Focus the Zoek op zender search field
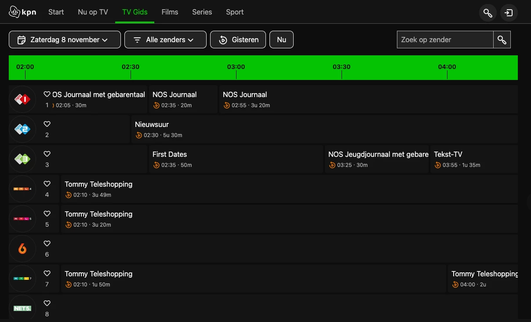The height and width of the screenshot is (322, 531). [x=445, y=40]
